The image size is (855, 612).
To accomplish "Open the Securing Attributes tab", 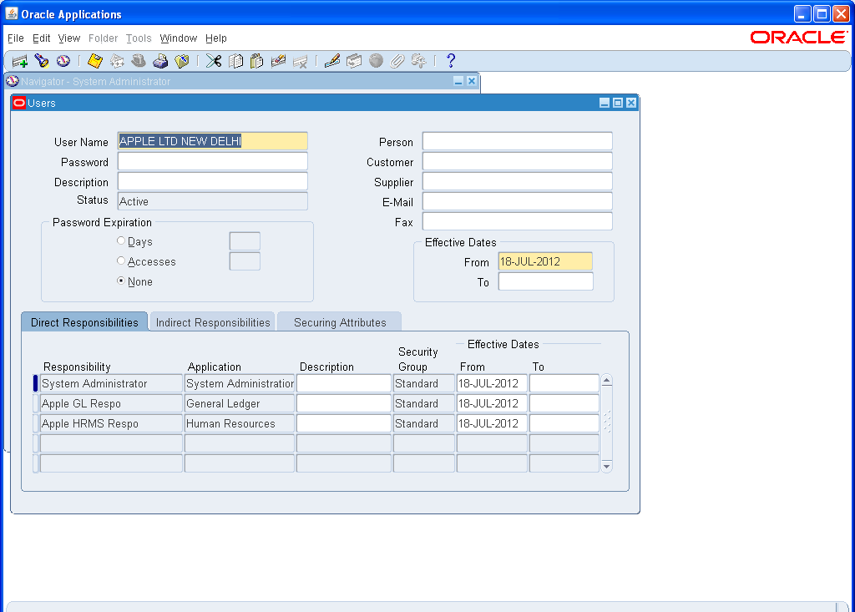I will coord(339,321).
